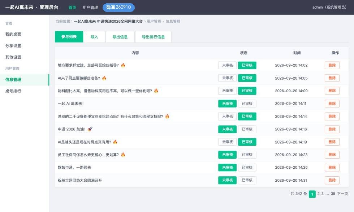Click fire icon on '员工社保商保' row
The image size is (354, 212).
123,155
